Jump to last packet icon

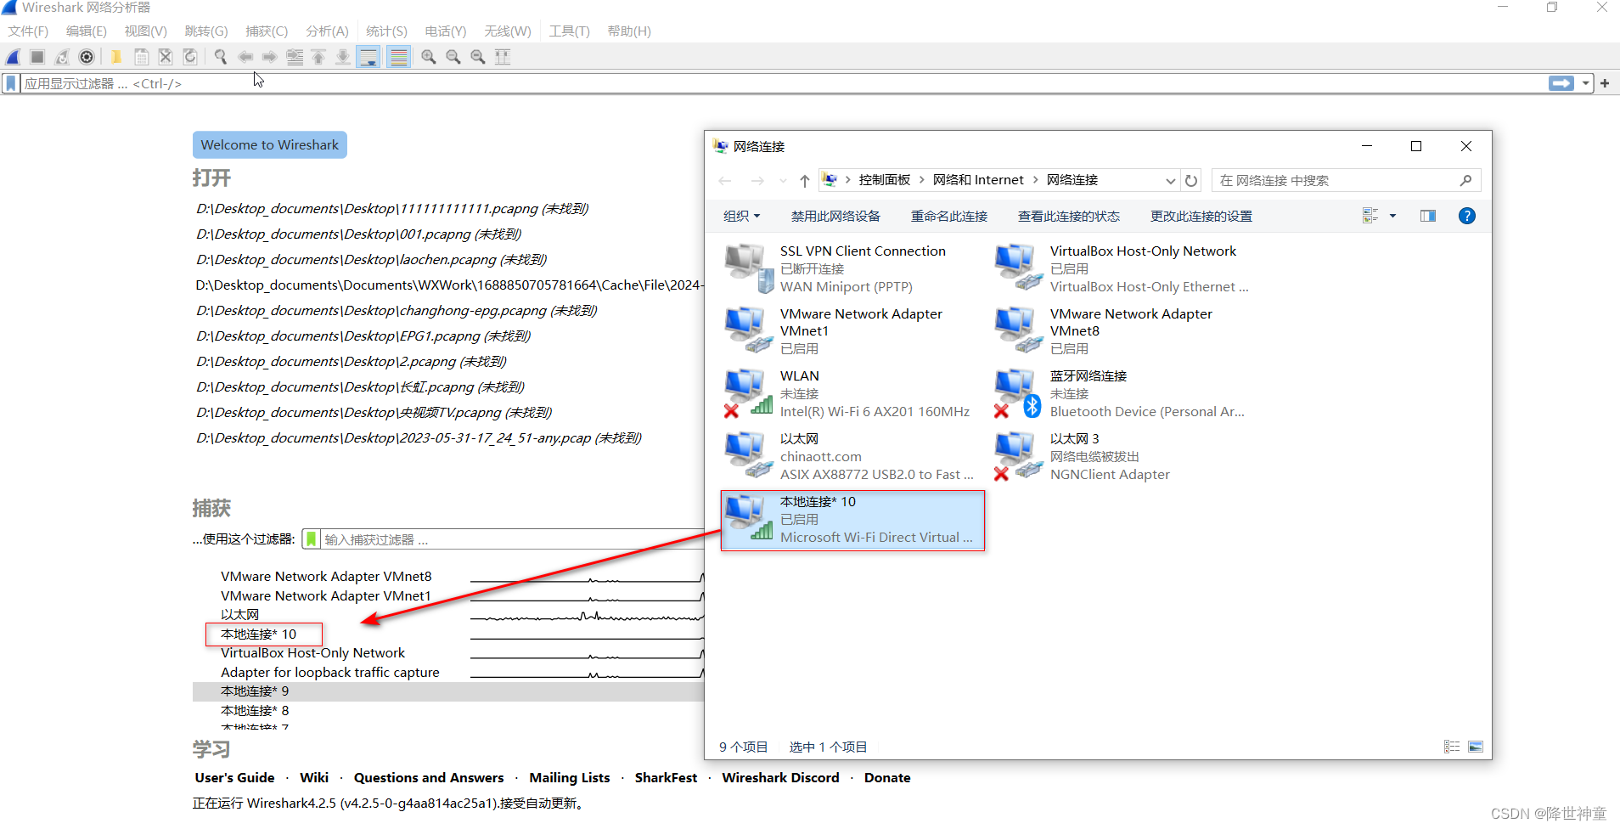(342, 57)
